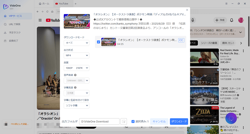This screenshot has width=250, height=134.
Task: Click the VideOne logo in sidebar
Action: click(x=6, y=7)
